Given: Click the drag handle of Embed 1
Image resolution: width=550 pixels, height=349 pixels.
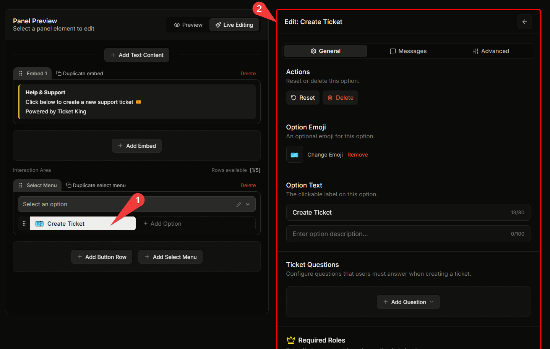Looking at the screenshot, I should point(21,73).
